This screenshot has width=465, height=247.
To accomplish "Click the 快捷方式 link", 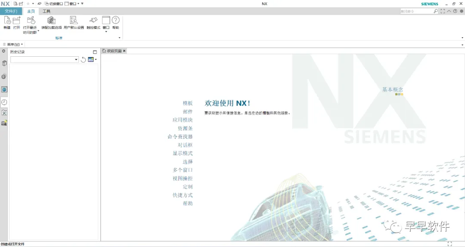I will click(183, 195).
